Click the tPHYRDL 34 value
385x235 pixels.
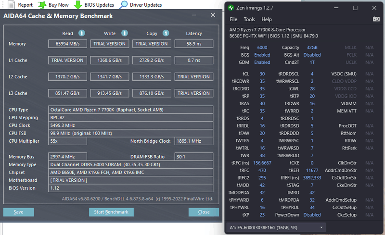coord(312,208)
